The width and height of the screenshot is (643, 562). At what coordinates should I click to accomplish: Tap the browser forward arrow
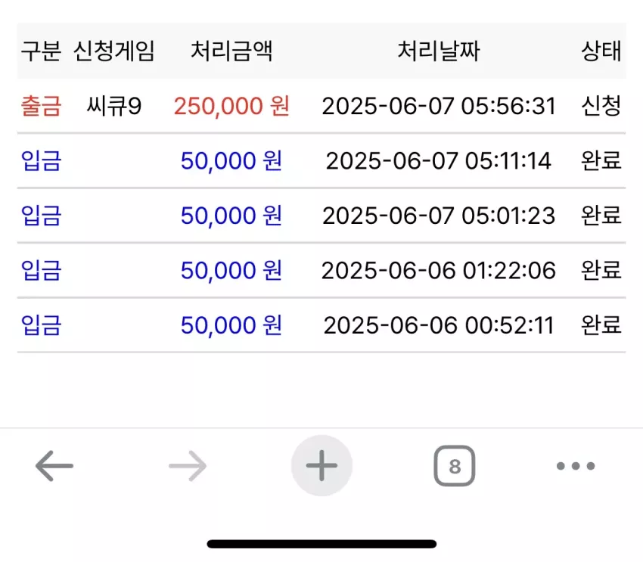(x=188, y=466)
